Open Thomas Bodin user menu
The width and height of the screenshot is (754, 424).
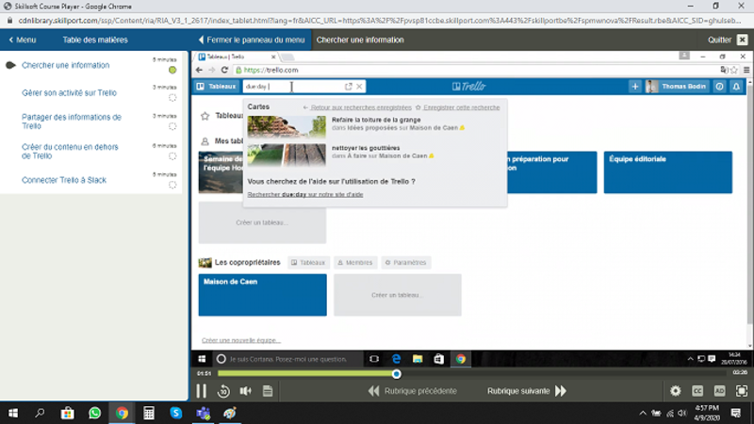pyautogui.click(x=677, y=87)
